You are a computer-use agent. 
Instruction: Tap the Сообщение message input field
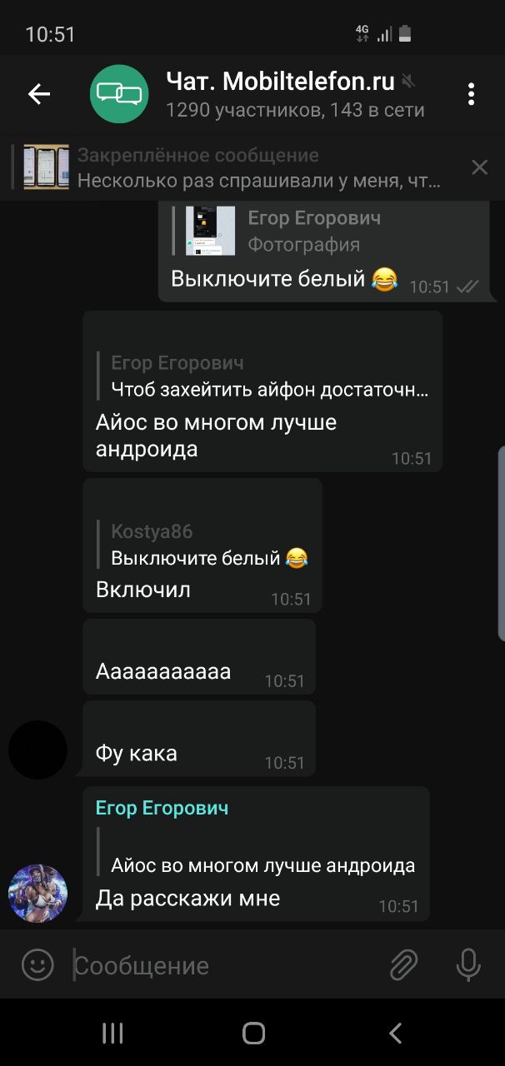coord(225,966)
